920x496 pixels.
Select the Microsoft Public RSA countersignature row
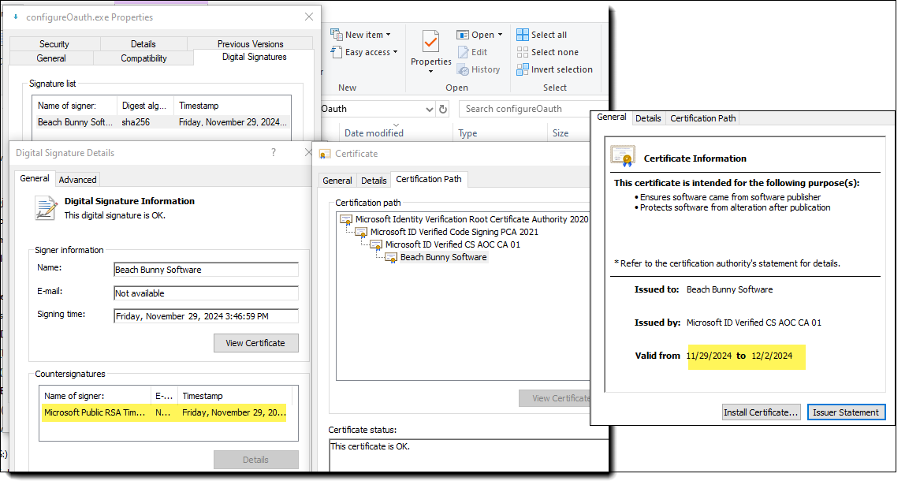point(165,412)
